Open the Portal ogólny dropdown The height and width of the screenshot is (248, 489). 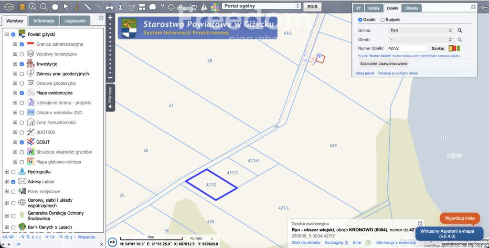pos(261,6)
